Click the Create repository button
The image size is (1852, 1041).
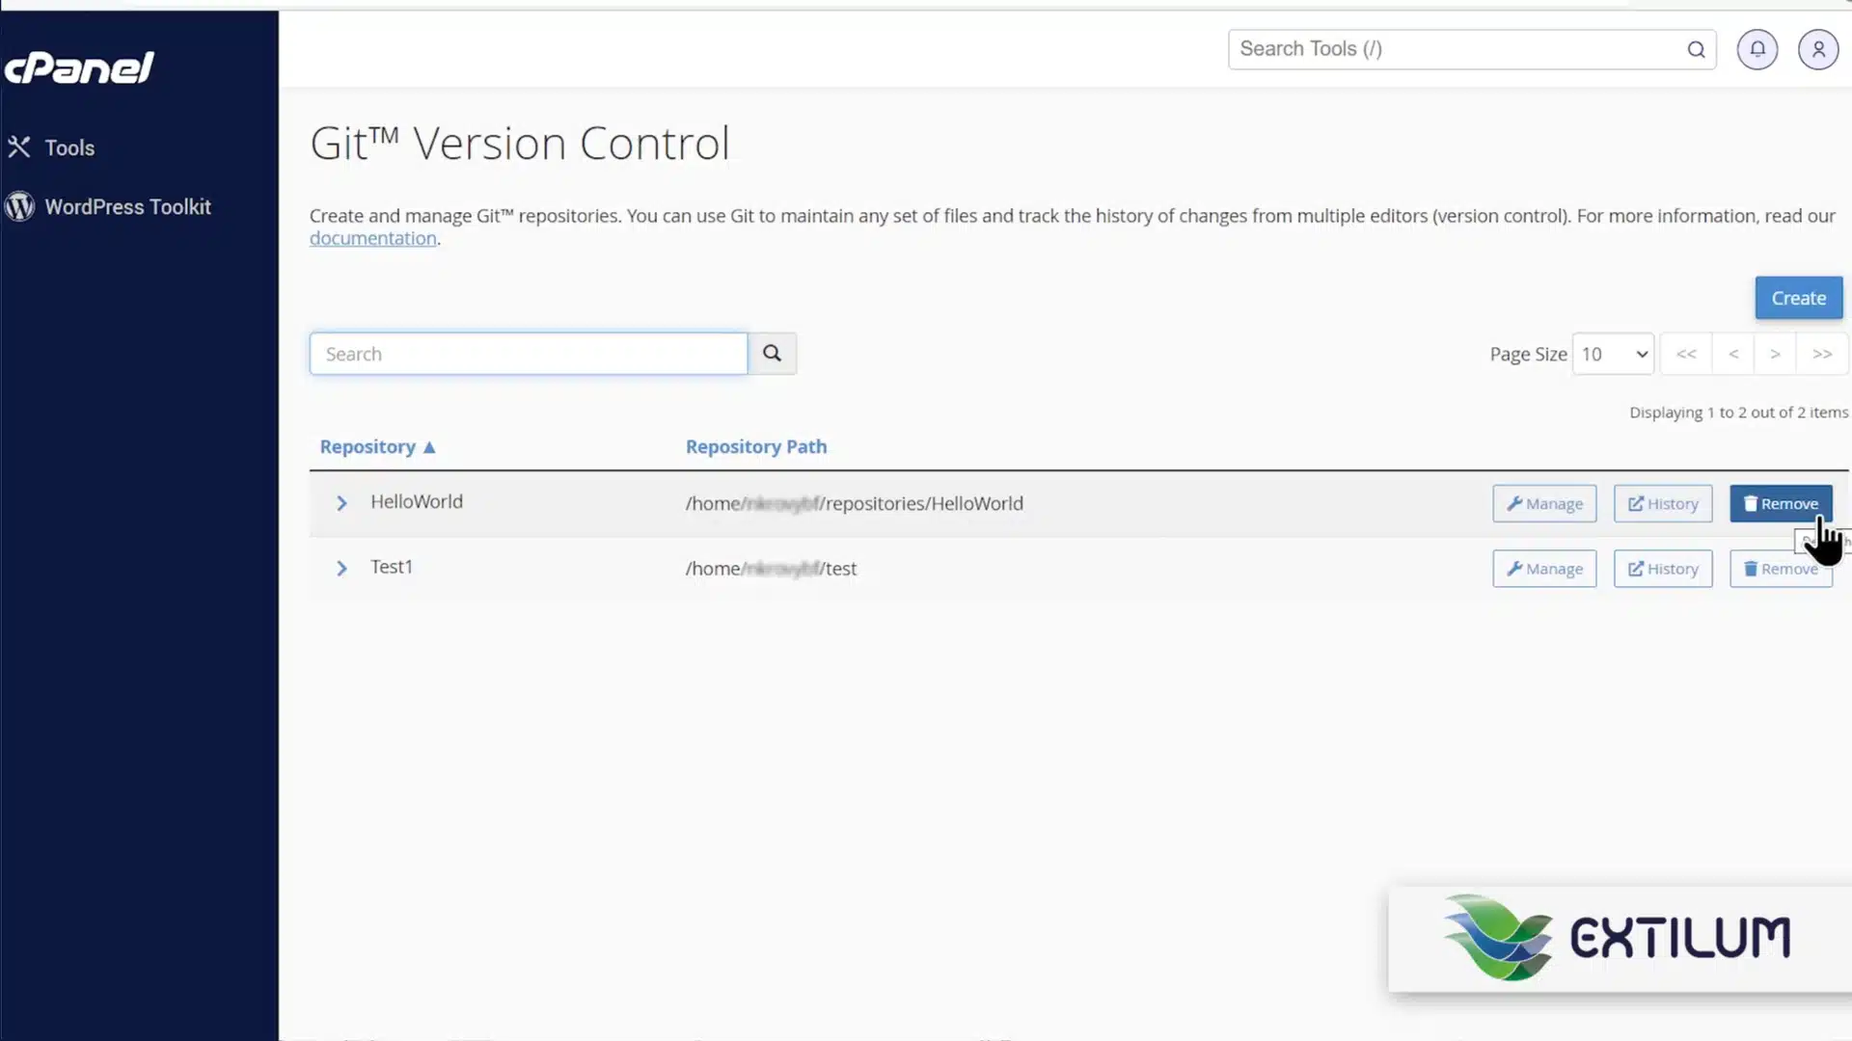[1798, 298]
